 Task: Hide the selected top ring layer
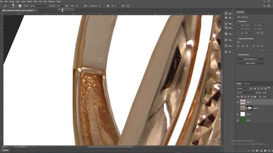(x=238, y=102)
